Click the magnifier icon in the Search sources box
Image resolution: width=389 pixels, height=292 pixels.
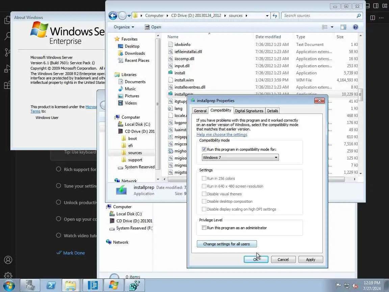point(359,16)
